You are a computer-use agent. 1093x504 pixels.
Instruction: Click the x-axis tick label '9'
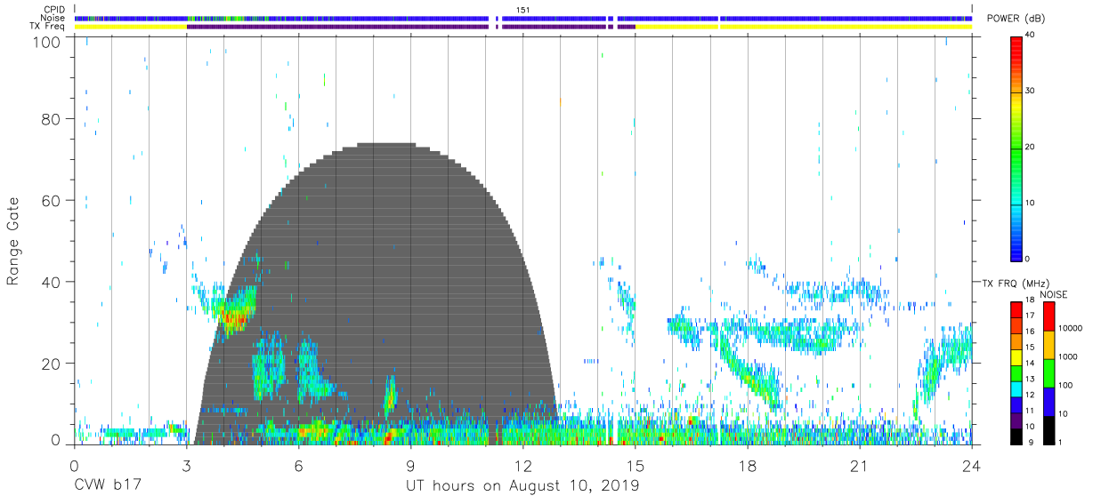[410, 467]
